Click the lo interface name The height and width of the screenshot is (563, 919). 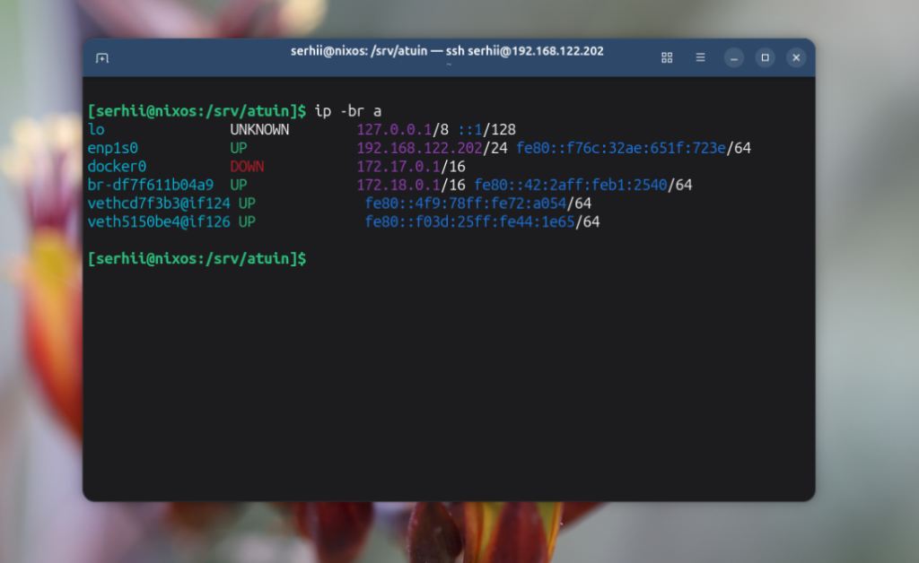coord(96,130)
